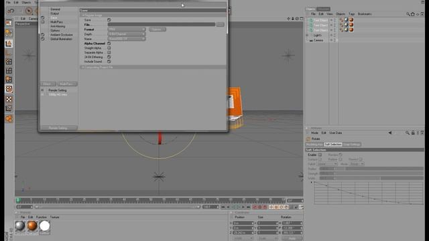The image size is (429, 241).
Task: Toggle the lock icon in Attributes panel
Action: [x=413, y=133]
